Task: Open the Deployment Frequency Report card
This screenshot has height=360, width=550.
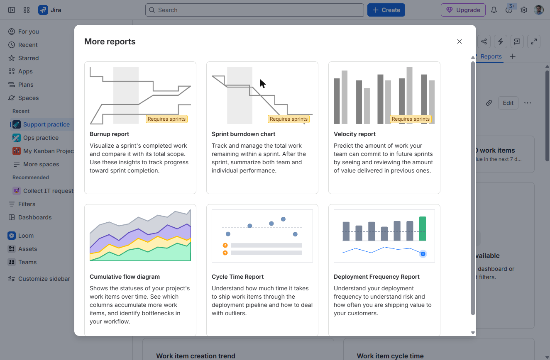Action: click(384, 270)
